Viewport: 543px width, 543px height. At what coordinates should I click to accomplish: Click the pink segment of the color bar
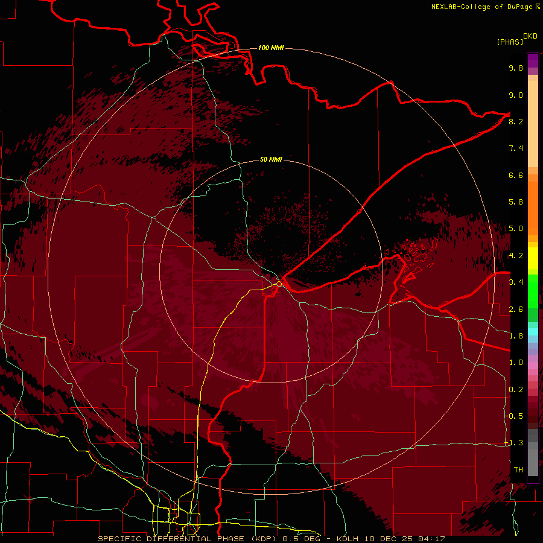[533, 366]
